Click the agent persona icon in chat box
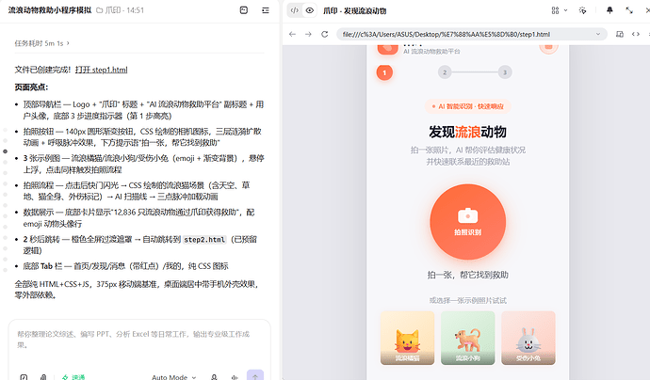650x380 pixels. point(214,376)
